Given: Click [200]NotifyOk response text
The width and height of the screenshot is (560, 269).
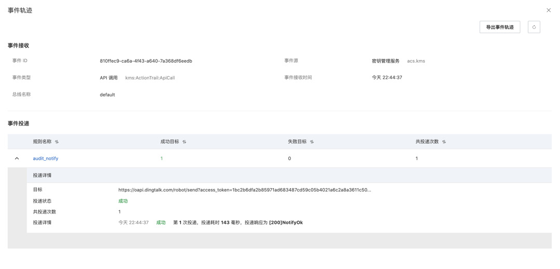Looking at the screenshot, I should (286, 223).
